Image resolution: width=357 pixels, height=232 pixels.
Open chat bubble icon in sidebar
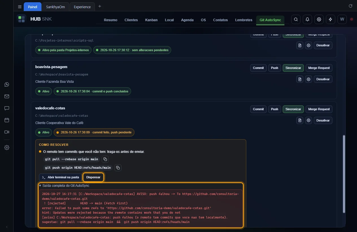click(x=7, y=108)
